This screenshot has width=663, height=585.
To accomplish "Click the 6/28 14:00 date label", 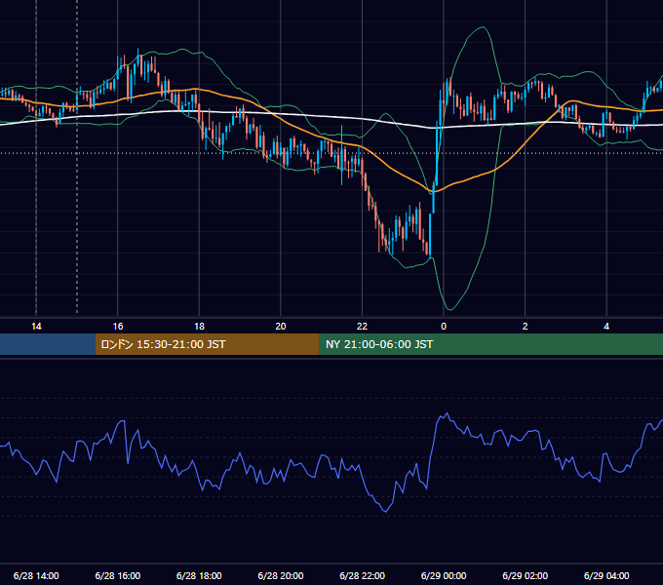I will tap(36, 575).
